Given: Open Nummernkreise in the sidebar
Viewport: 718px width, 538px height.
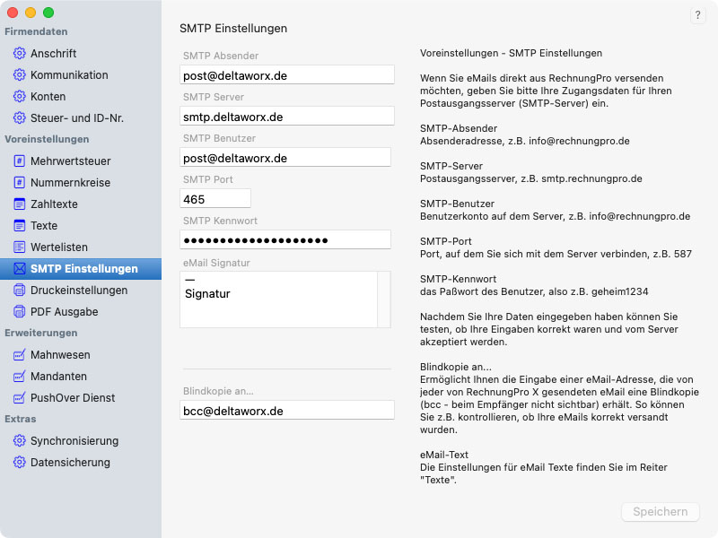Looking at the screenshot, I should point(70,183).
